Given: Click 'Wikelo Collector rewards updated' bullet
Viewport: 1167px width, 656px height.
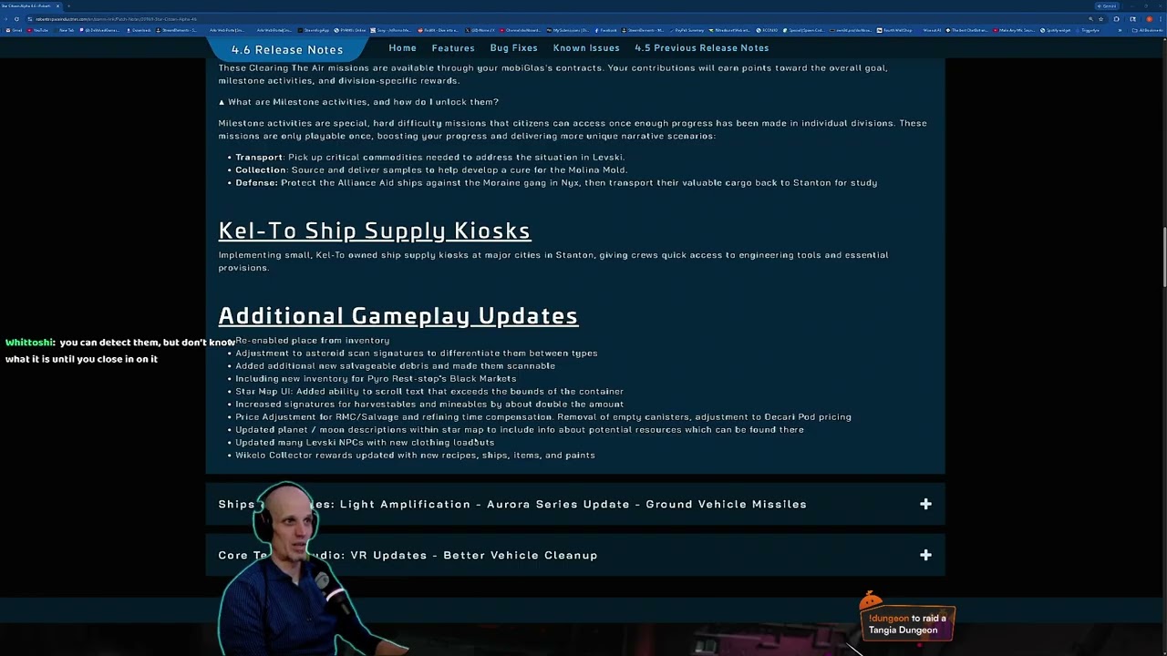Looking at the screenshot, I should point(415,456).
